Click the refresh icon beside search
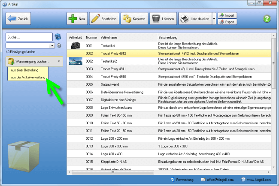Screen dimensions: 279x186 tap(58, 37)
